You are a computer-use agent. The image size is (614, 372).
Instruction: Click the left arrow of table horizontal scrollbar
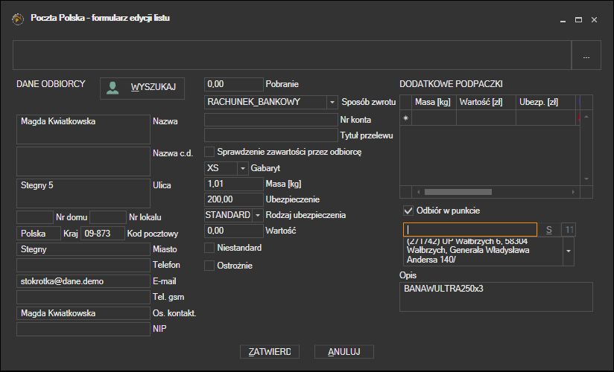419,192
